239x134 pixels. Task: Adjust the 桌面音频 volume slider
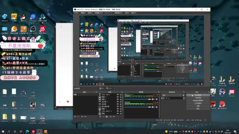pos(138,107)
